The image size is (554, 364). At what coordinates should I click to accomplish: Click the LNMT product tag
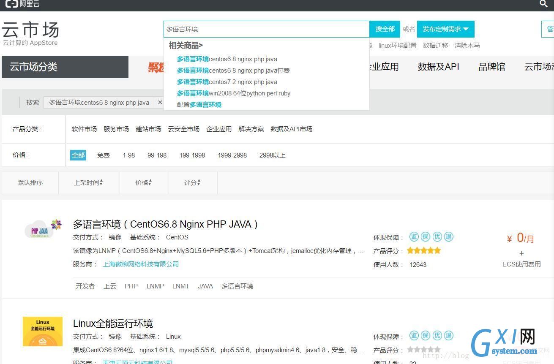click(x=181, y=286)
